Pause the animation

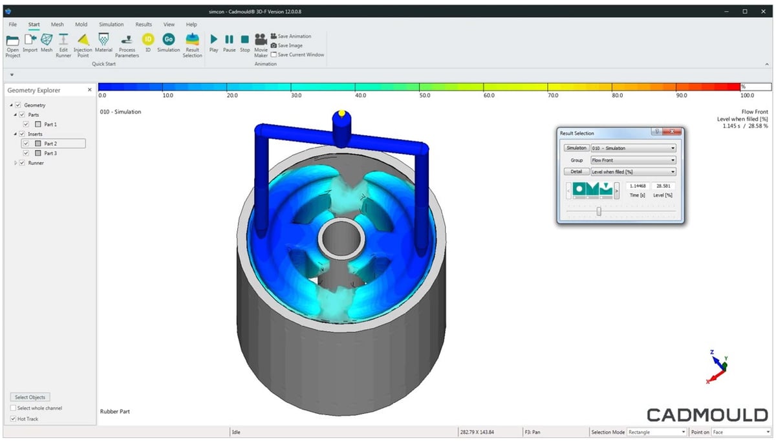(229, 39)
